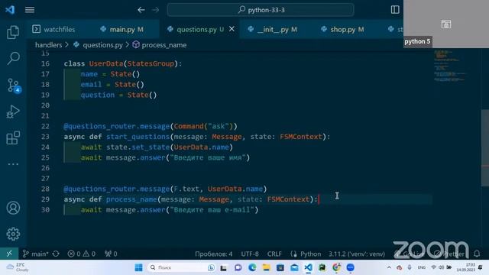This screenshot has width=489, height=275.
Task: Show additional views ellipsis in activity bar
Action: pyautogui.click(x=13, y=164)
